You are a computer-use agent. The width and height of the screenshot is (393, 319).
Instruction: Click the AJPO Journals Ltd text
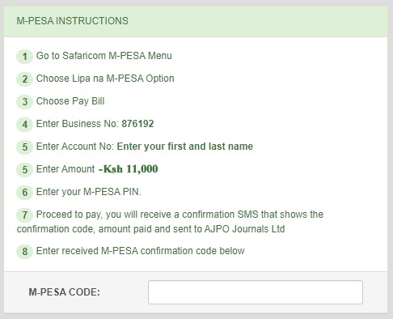(244, 229)
